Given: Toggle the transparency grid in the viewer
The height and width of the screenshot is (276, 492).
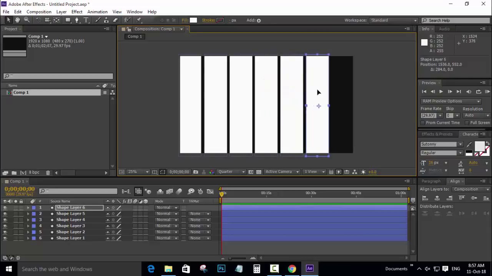Looking at the screenshot, I should tap(259, 172).
